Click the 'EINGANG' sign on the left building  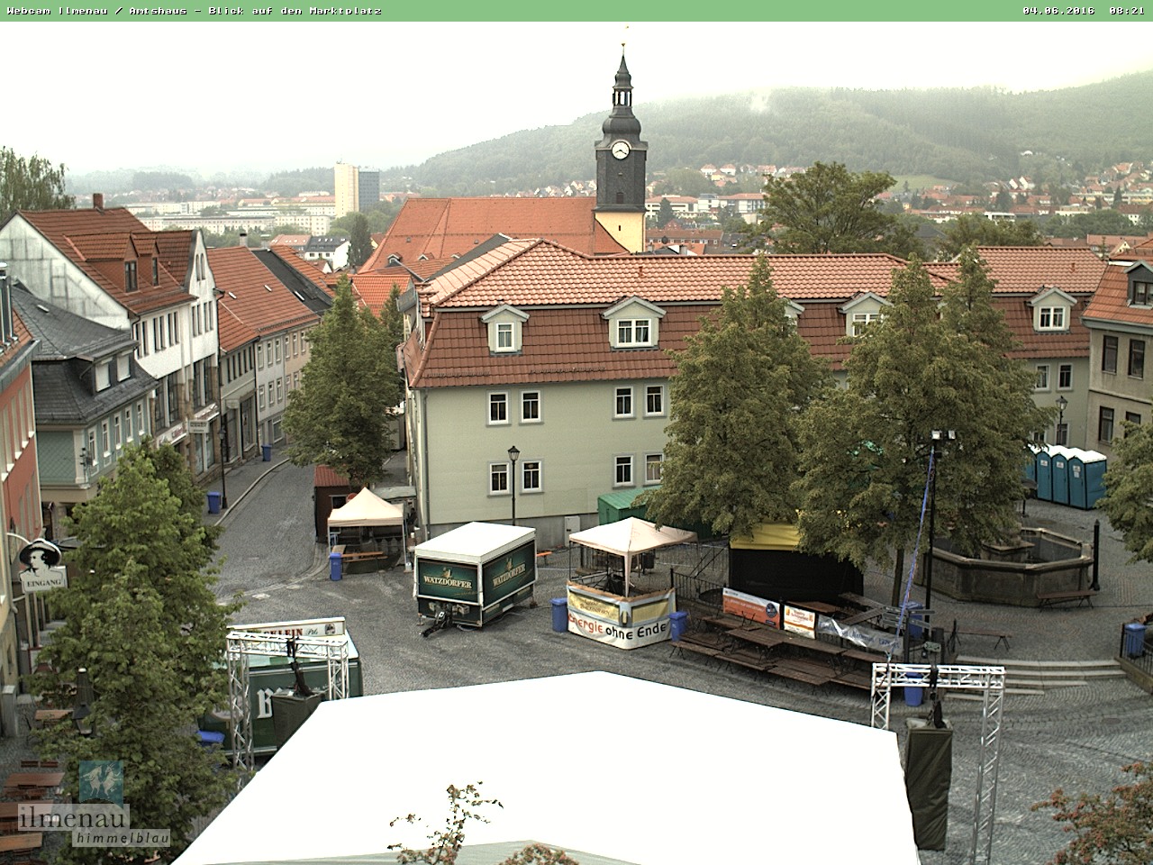[42, 583]
